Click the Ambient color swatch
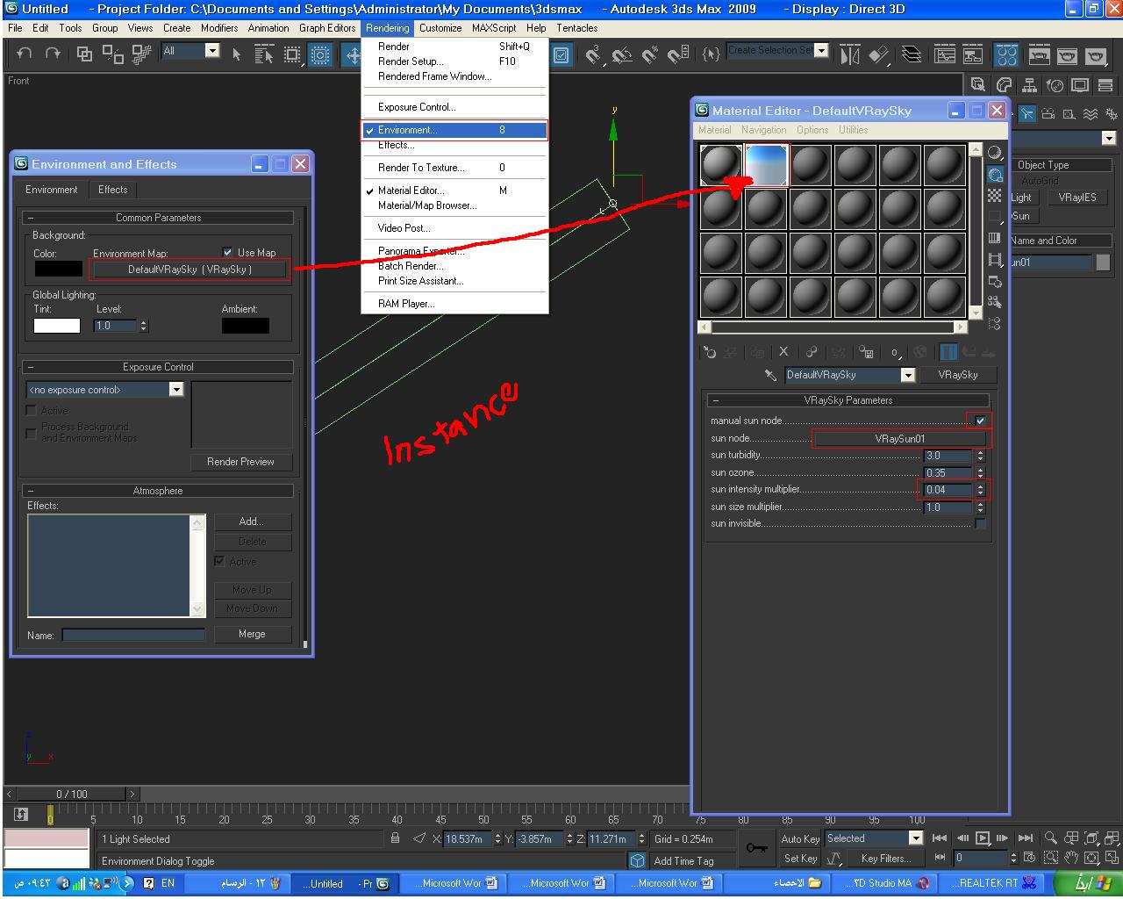 coord(245,326)
